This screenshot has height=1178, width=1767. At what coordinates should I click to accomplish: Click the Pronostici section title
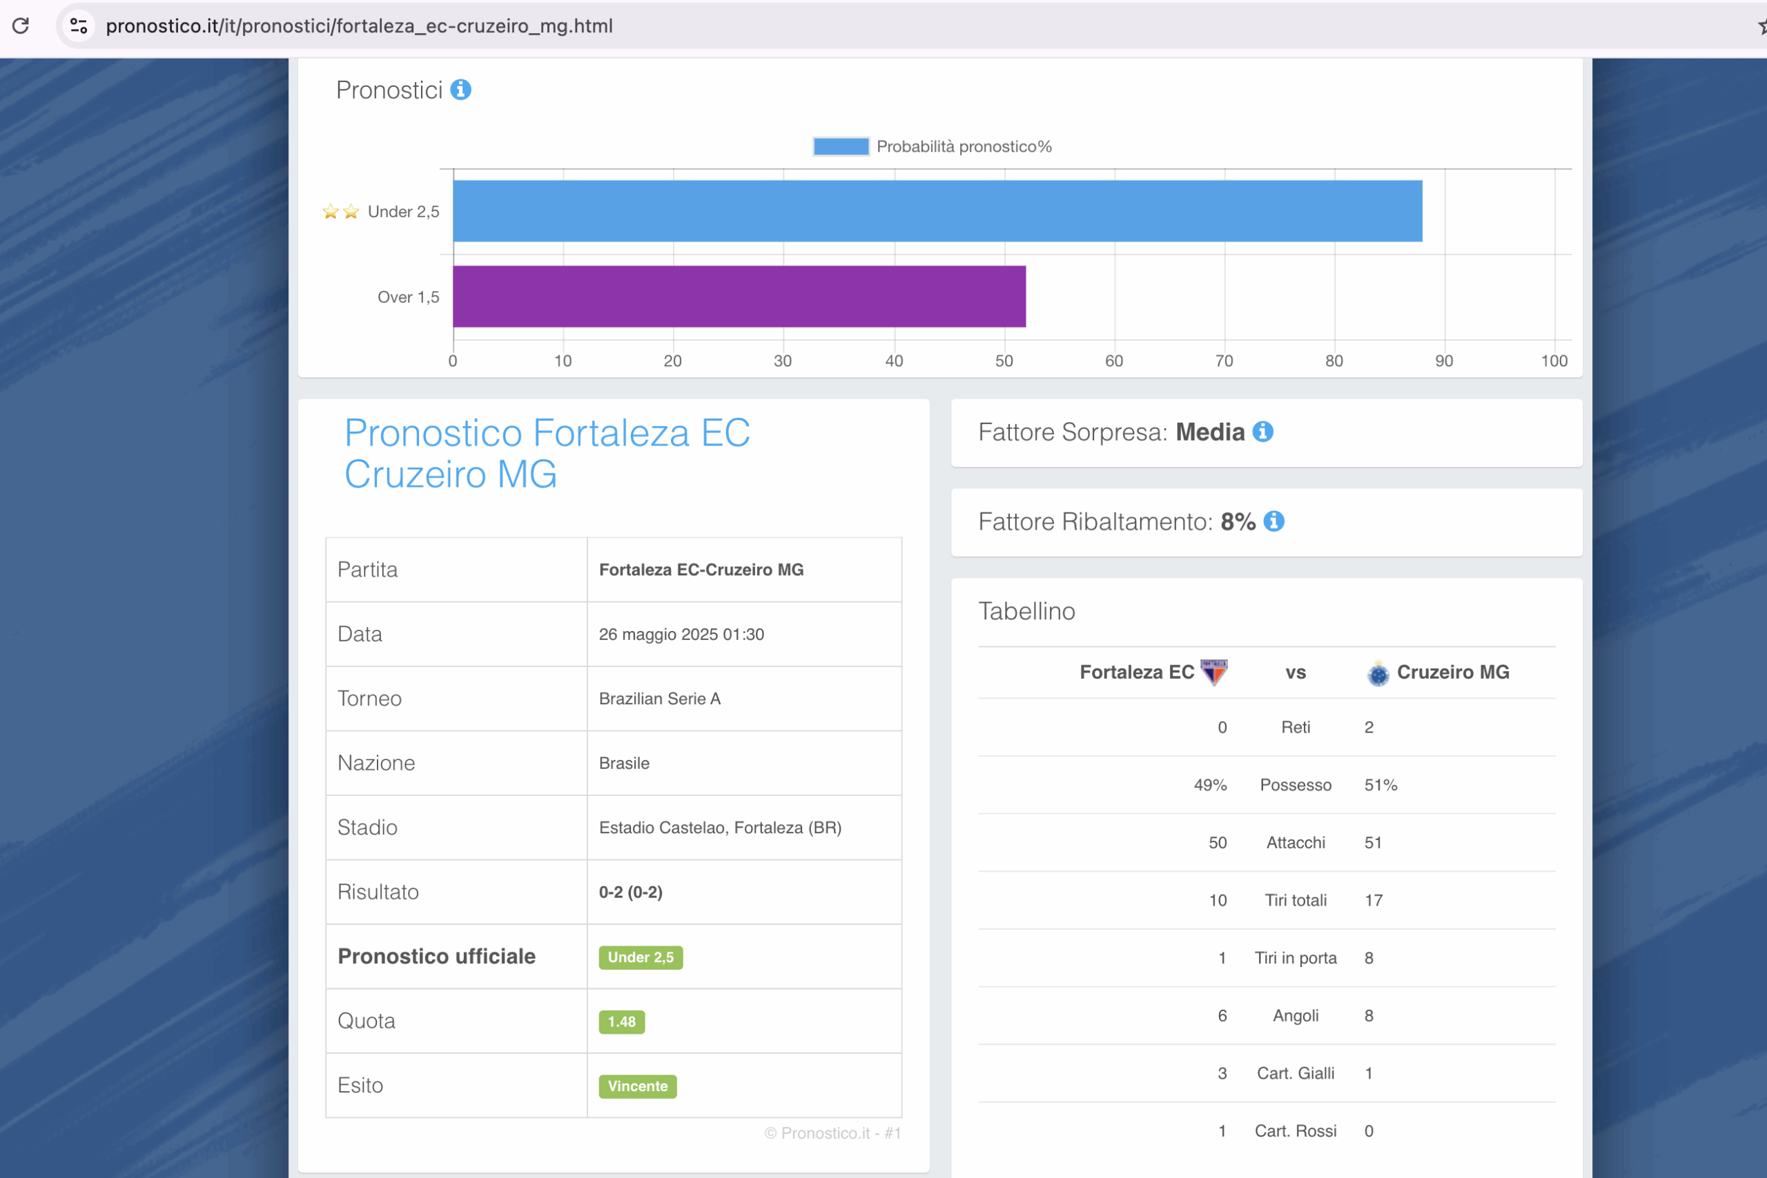pyautogui.click(x=389, y=90)
